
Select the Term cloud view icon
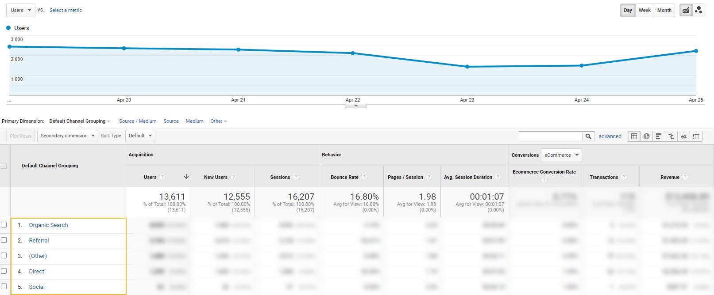683,136
